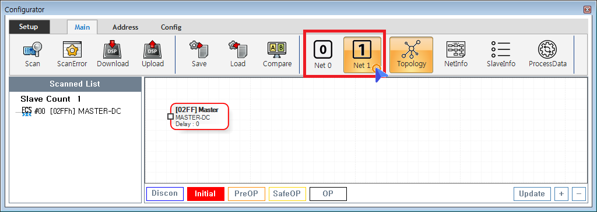The image size is (597, 212).
Task: Switch to the Address tab
Action: coord(125,27)
